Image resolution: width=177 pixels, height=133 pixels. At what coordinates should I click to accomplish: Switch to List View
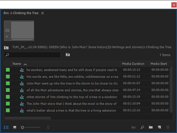click(6, 127)
